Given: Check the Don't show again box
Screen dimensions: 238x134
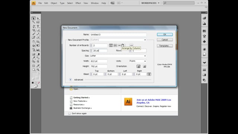Looking at the screenshot, I should point(70,114).
